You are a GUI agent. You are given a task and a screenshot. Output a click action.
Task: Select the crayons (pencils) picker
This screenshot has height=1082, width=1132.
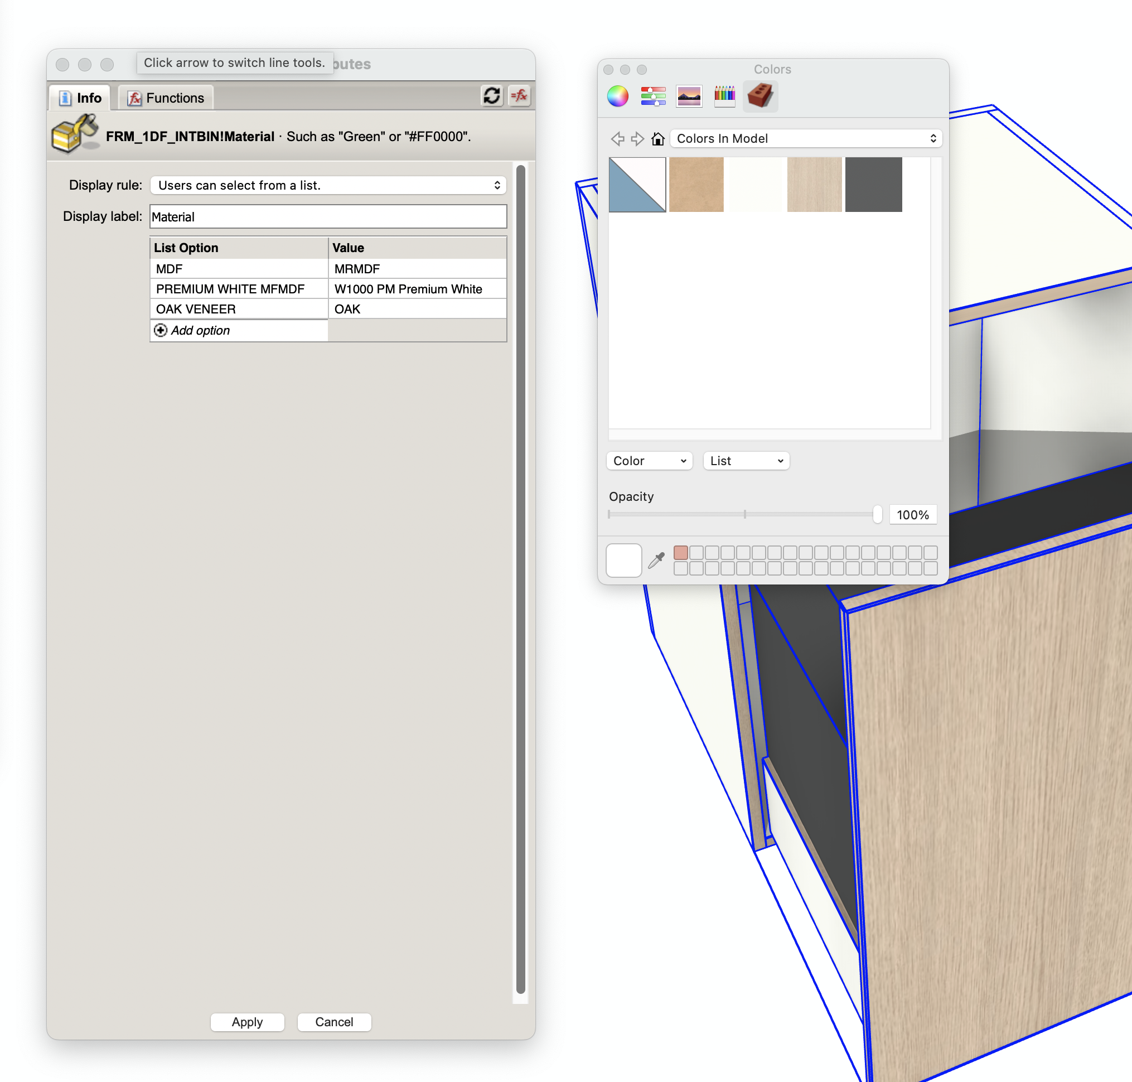pyautogui.click(x=724, y=96)
